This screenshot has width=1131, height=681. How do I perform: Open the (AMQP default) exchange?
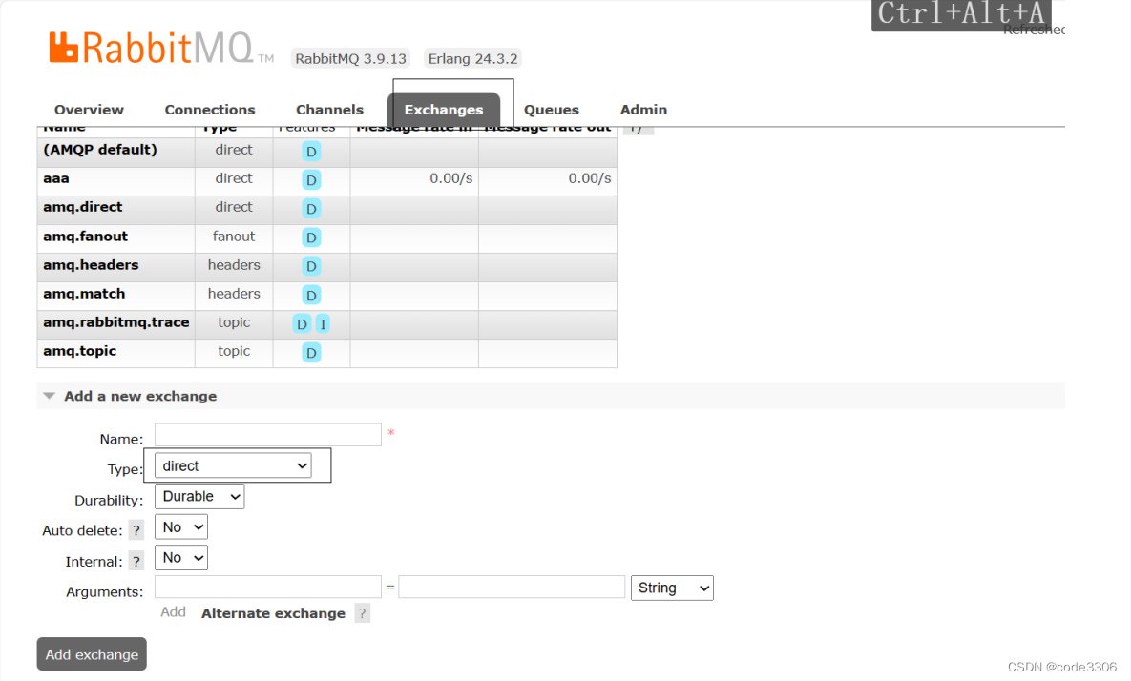(99, 150)
